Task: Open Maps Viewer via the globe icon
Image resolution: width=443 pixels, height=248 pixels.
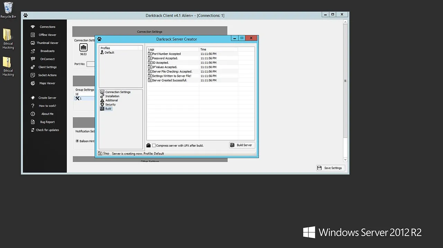Action: [x=33, y=83]
